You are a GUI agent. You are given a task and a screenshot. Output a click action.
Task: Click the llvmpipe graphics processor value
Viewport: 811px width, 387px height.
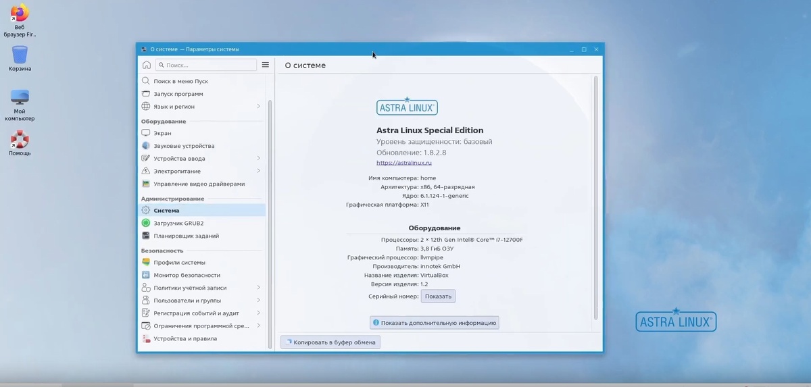pyautogui.click(x=433, y=257)
